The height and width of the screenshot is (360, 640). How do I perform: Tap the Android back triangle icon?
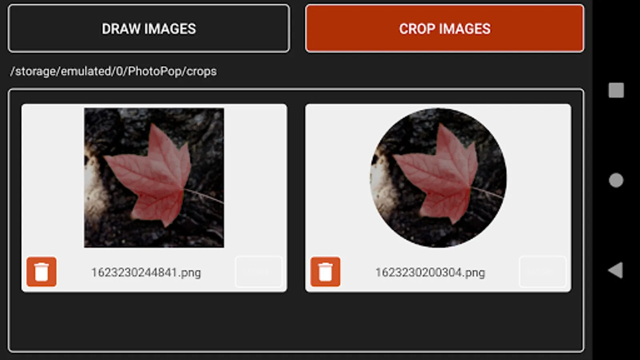click(616, 270)
